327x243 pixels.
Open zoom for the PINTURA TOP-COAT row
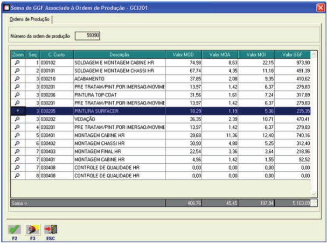(17, 95)
